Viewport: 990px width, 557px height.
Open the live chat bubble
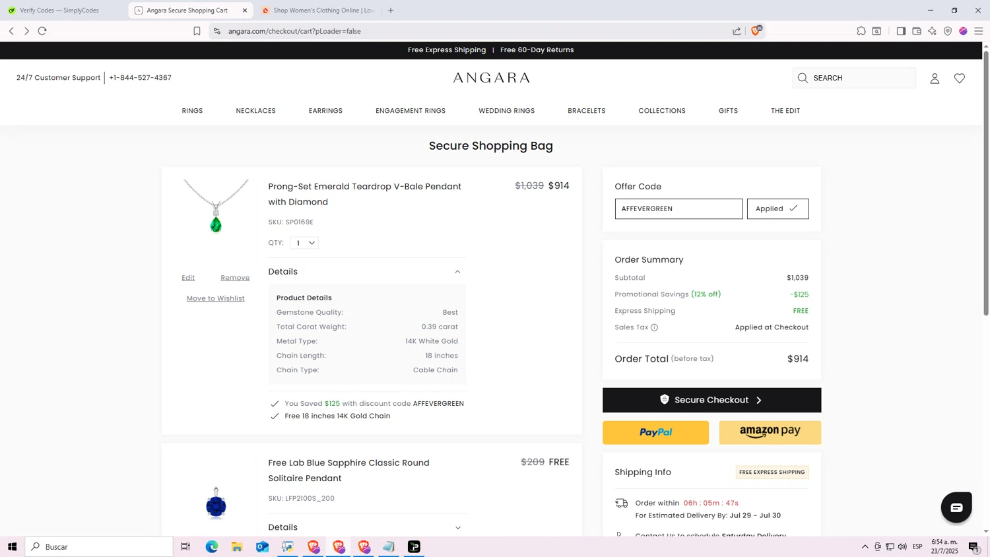tap(956, 508)
